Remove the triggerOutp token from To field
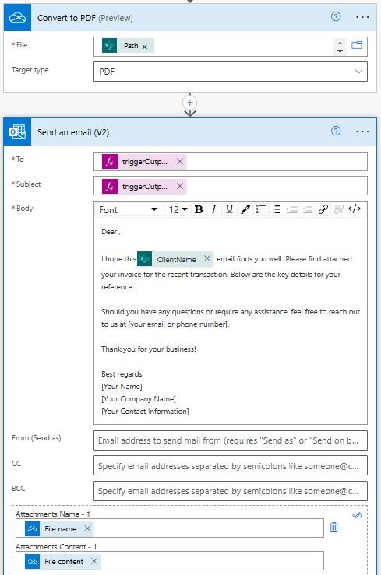The image size is (381, 575). coord(180,161)
